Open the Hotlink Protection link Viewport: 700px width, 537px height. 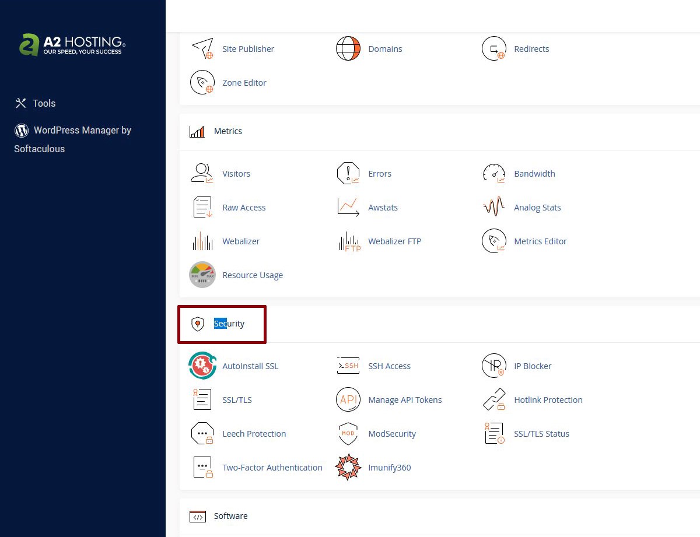(548, 400)
